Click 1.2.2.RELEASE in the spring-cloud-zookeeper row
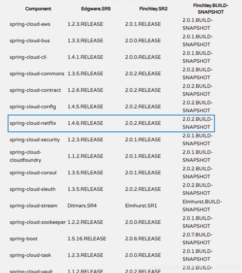This screenshot has height=273, width=242. [85, 222]
